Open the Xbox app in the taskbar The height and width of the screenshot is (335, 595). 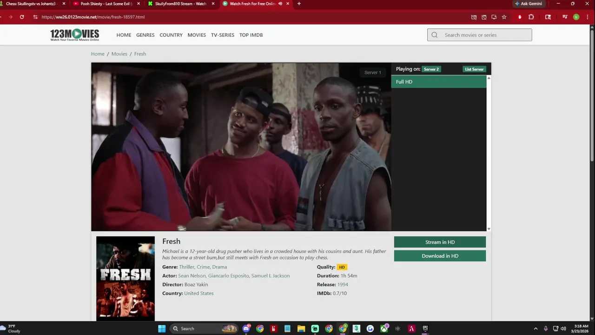coord(384,328)
